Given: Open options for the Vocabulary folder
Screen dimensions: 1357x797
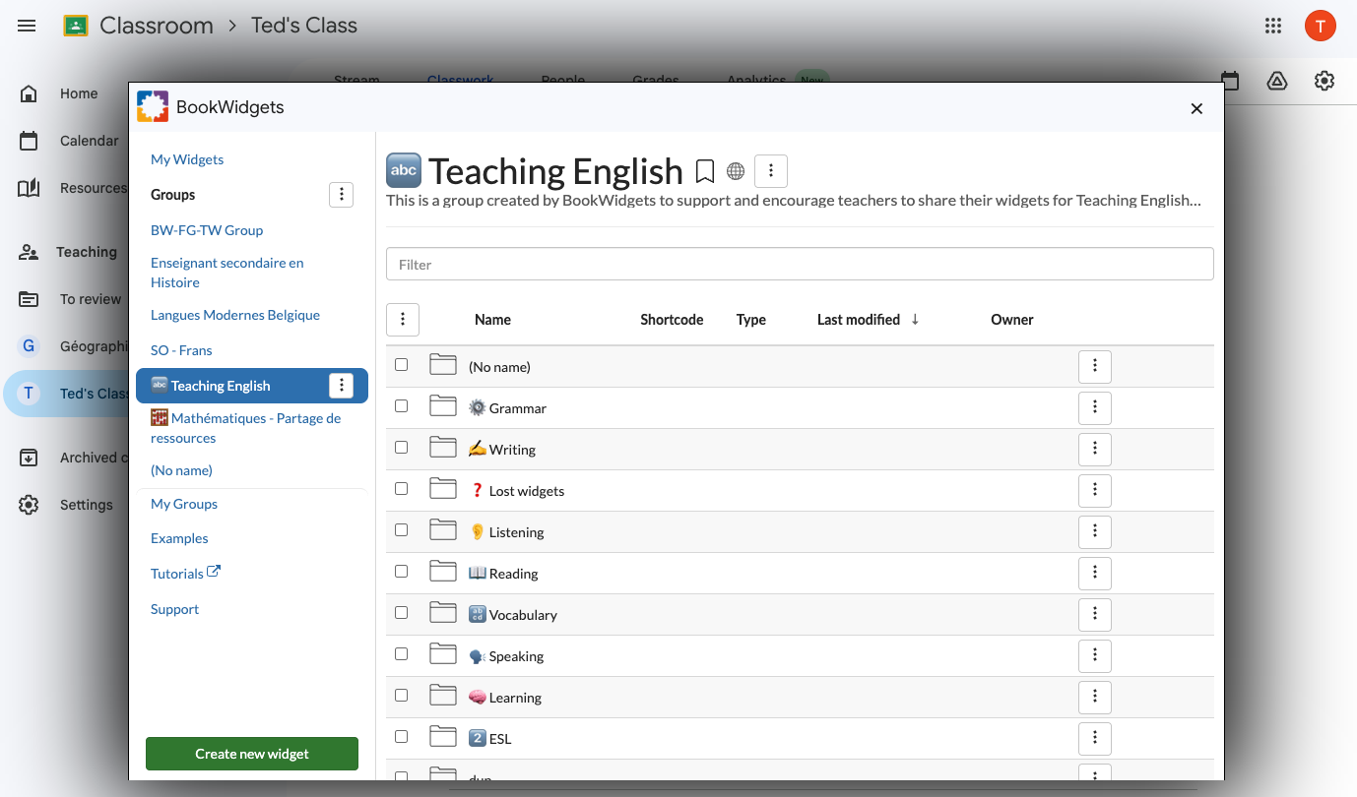Looking at the screenshot, I should [1095, 614].
